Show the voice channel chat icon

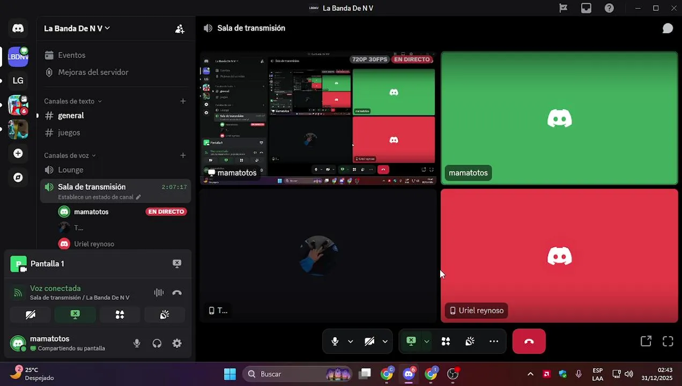668,28
